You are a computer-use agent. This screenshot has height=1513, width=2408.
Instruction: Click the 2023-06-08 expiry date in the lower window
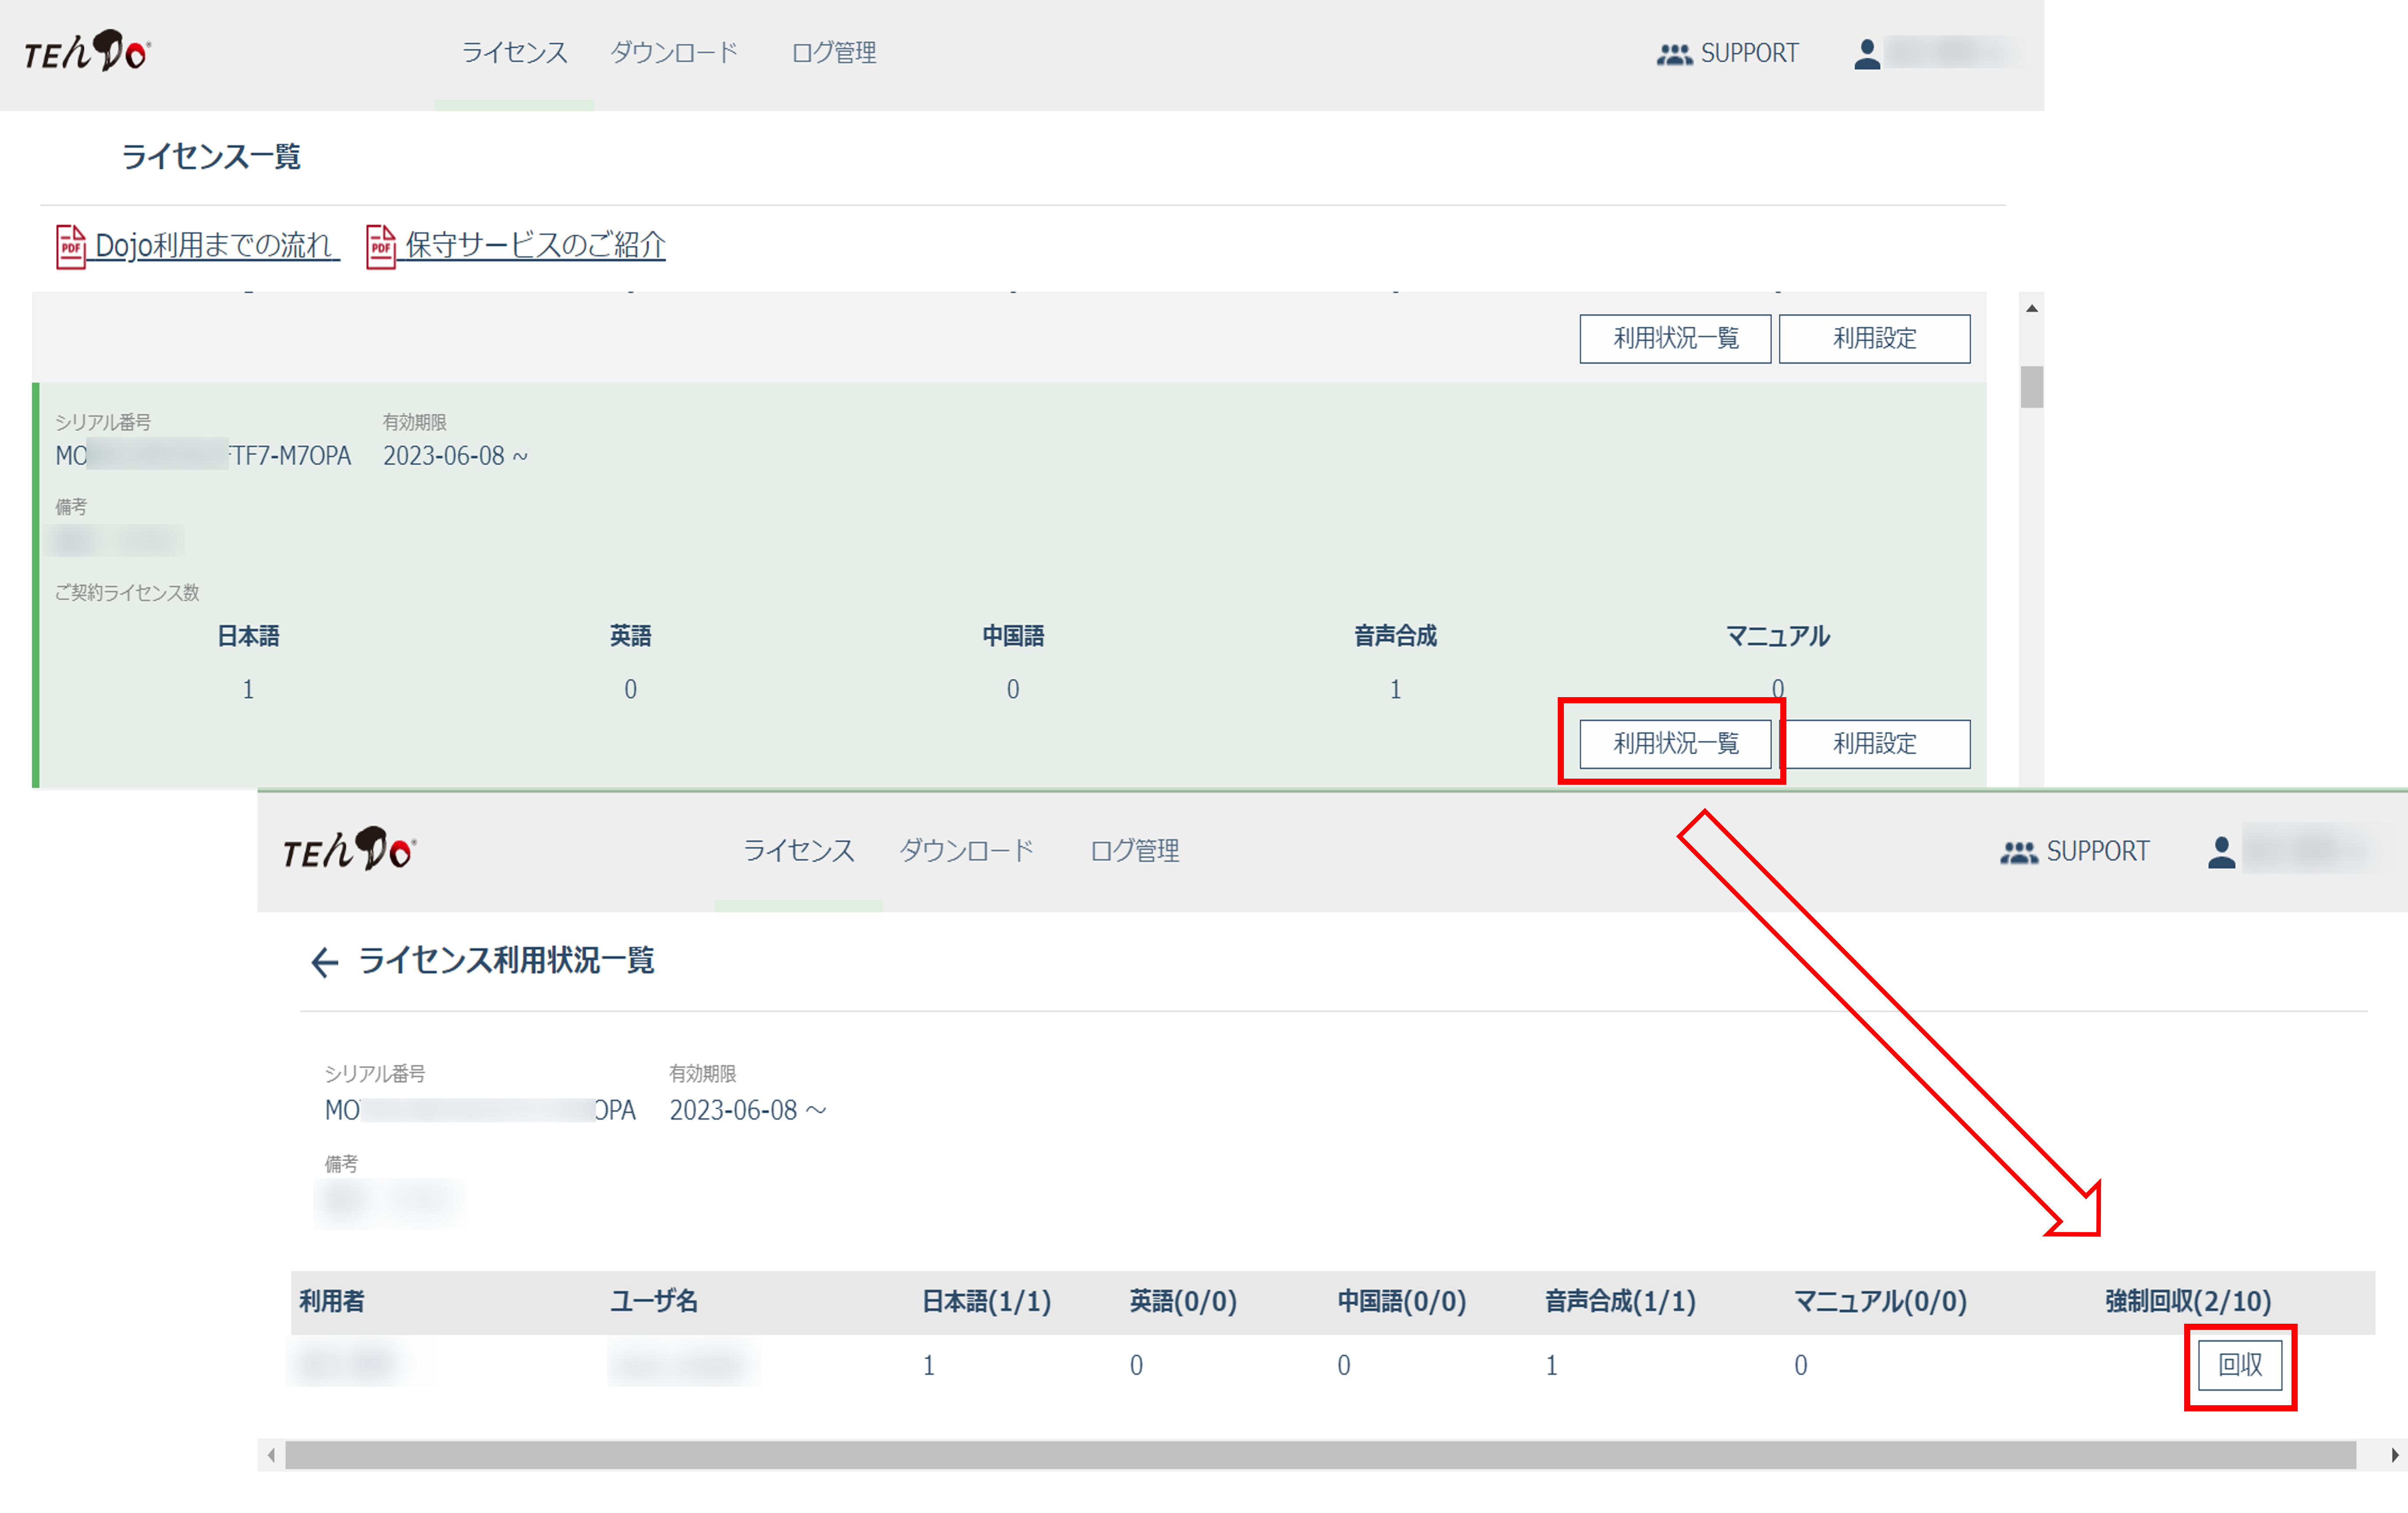click(x=748, y=1109)
